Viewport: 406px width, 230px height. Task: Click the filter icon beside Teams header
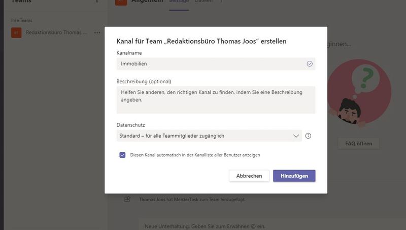[x=97, y=2]
